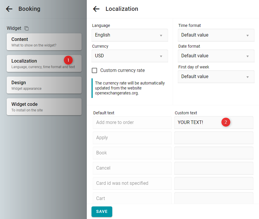The image size is (259, 219).
Task: Open the Content widget section
Action: tap(44, 42)
